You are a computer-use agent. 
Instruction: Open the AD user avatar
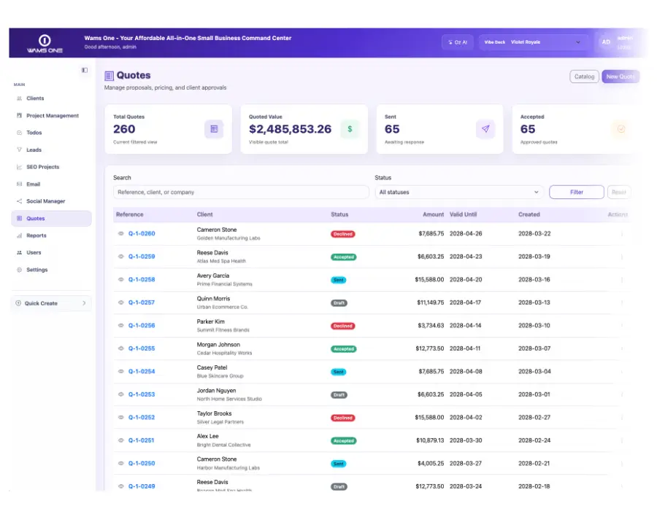[x=606, y=42]
